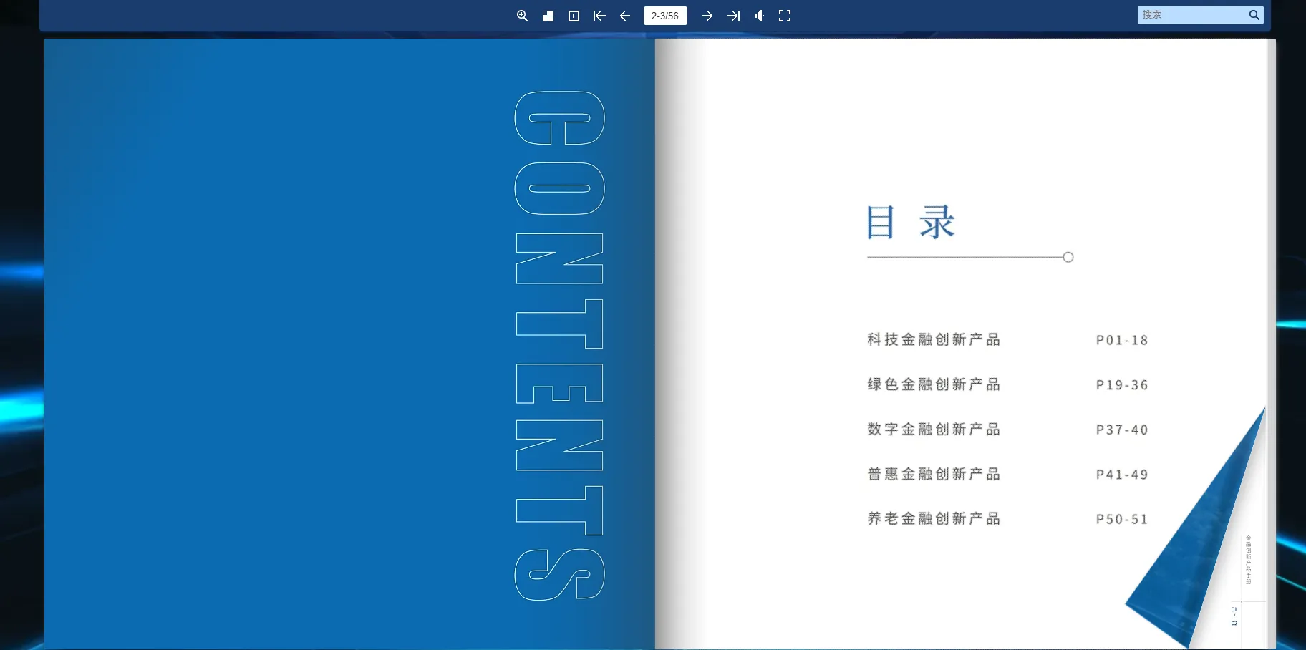
Task: Click the 绿色金融创新产品 contents entry
Action: pos(934,384)
